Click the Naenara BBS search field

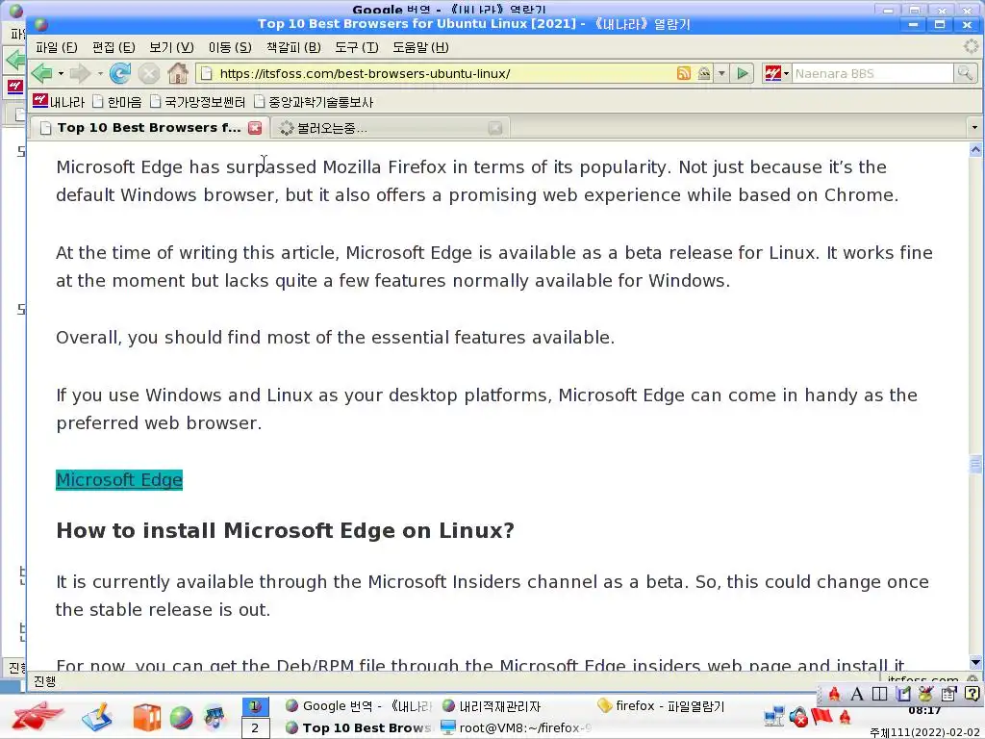(871, 73)
